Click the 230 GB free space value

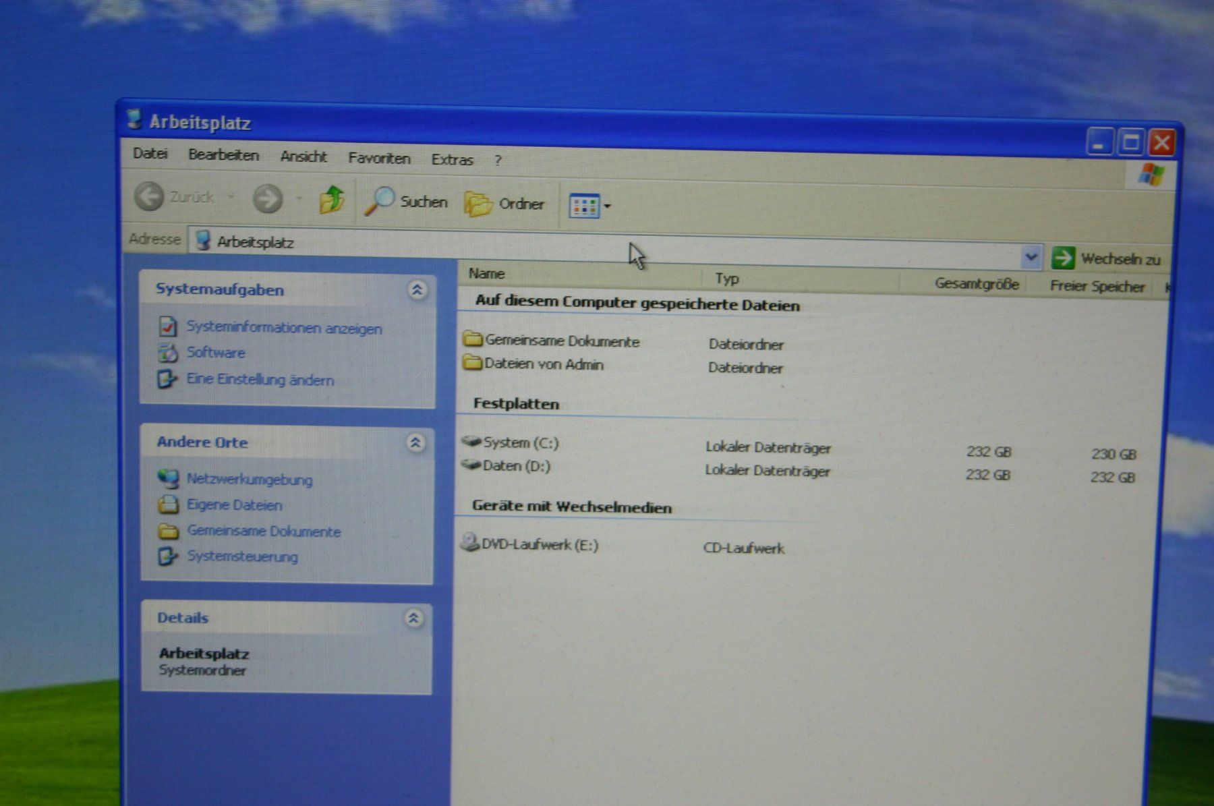click(1114, 454)
